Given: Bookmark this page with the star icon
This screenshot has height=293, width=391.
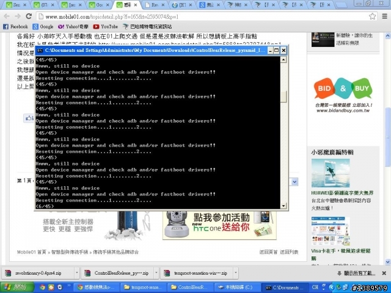Looking at the screenshot, I should (x=372, y=16).
